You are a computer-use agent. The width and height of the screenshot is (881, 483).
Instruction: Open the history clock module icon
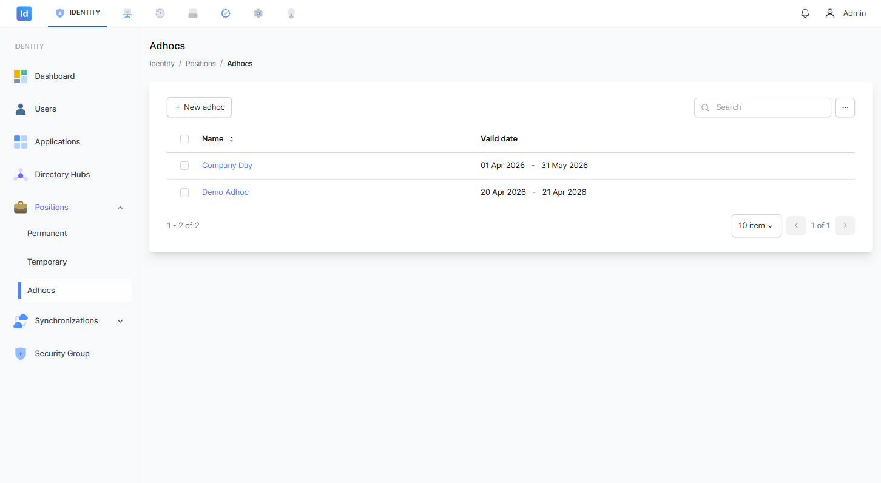click(x=160, y=13)
